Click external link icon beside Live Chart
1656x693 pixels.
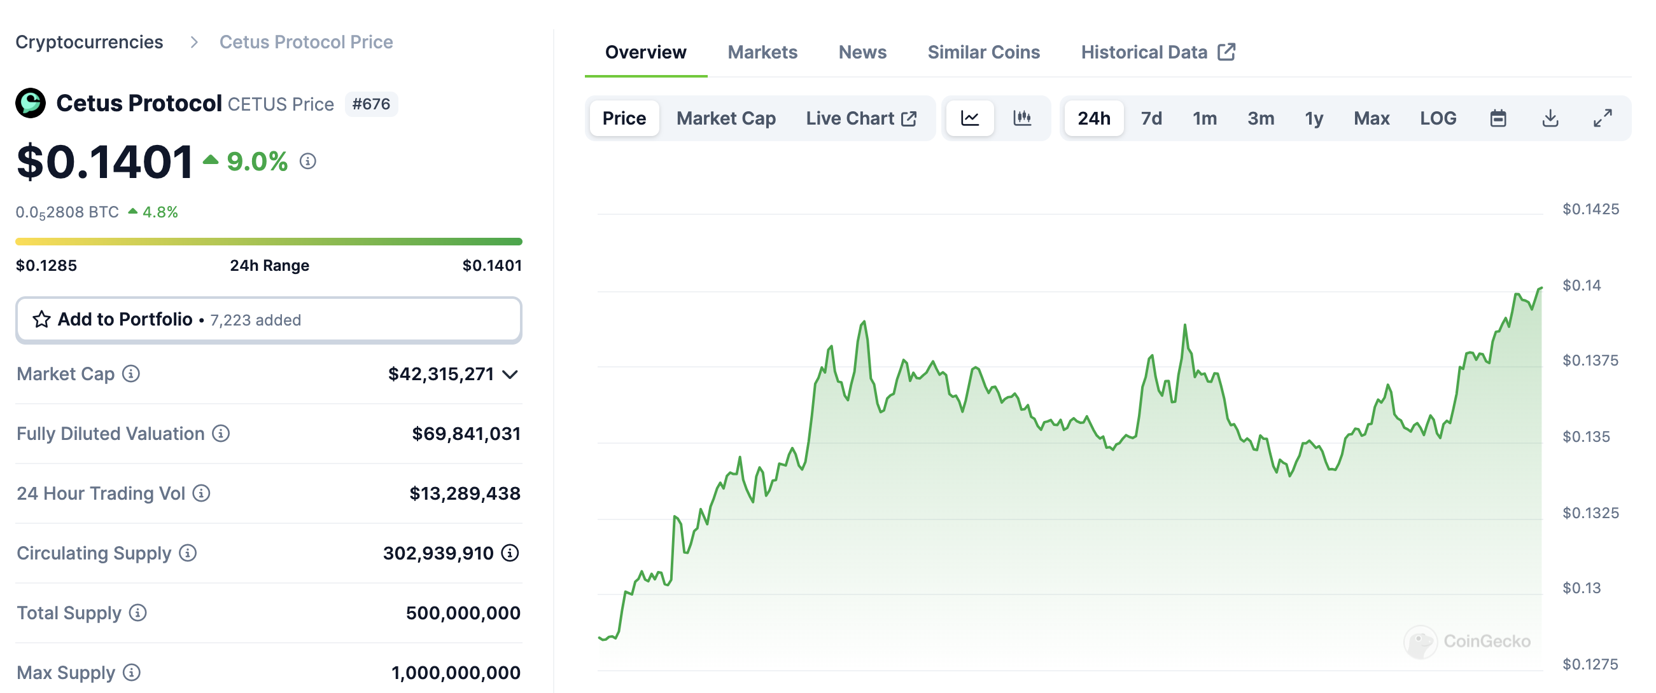[909, 118]
